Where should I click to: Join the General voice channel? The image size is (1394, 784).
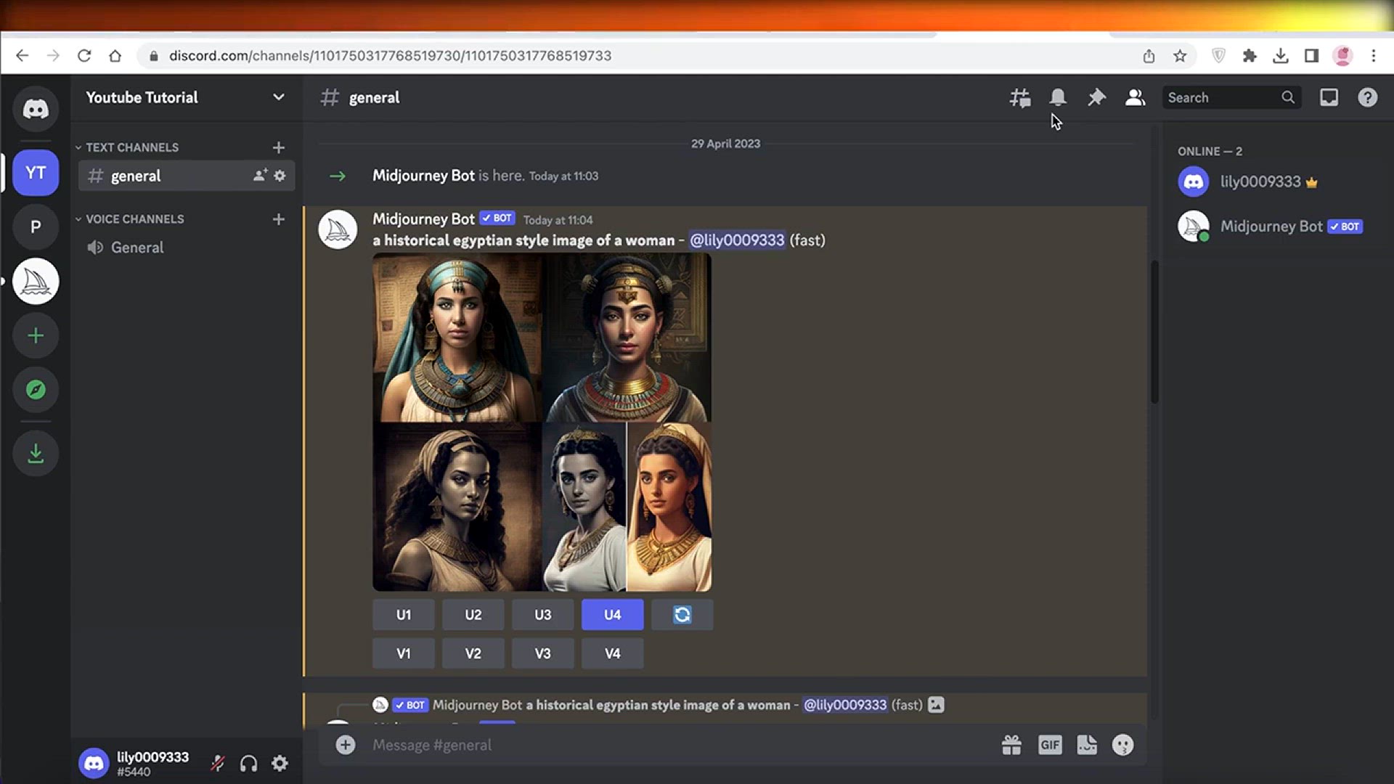pyautogui.click(x=187, y=248)
